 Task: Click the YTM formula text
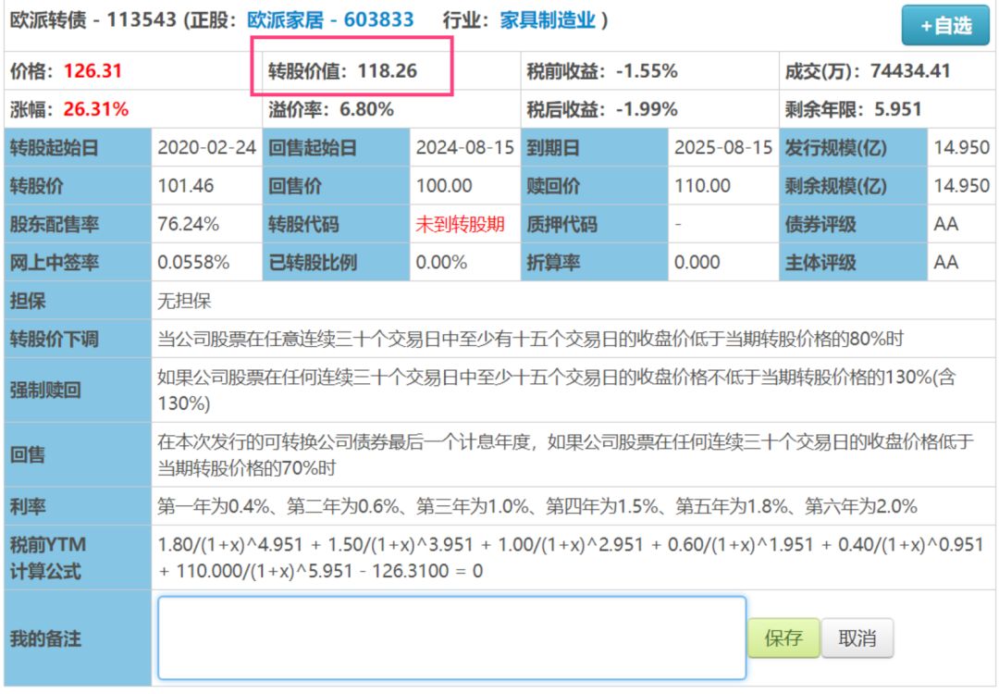click(570, 558)
